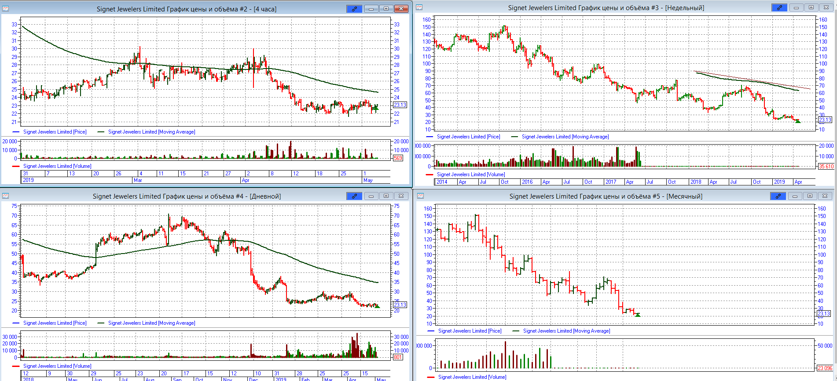Select the Price legend label in the weekly chart
Image resolution: width=837 pixels, height=381 pixels.
point(468,137)
